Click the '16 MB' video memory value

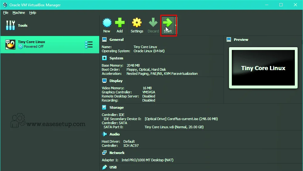pyautogui.click(x=147, y=88)
